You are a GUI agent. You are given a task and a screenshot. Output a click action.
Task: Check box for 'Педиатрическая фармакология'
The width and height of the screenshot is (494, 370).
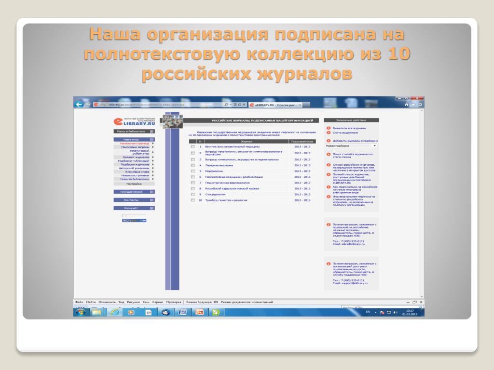coord(193,183)
